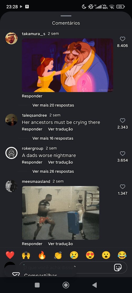Like takamura__s's Beauty and Beast comment
The image size is (132, 293).
(x=122, y=39)
